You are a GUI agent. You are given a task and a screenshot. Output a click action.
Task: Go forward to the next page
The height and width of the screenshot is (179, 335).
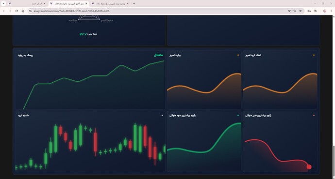pos(10,11)
